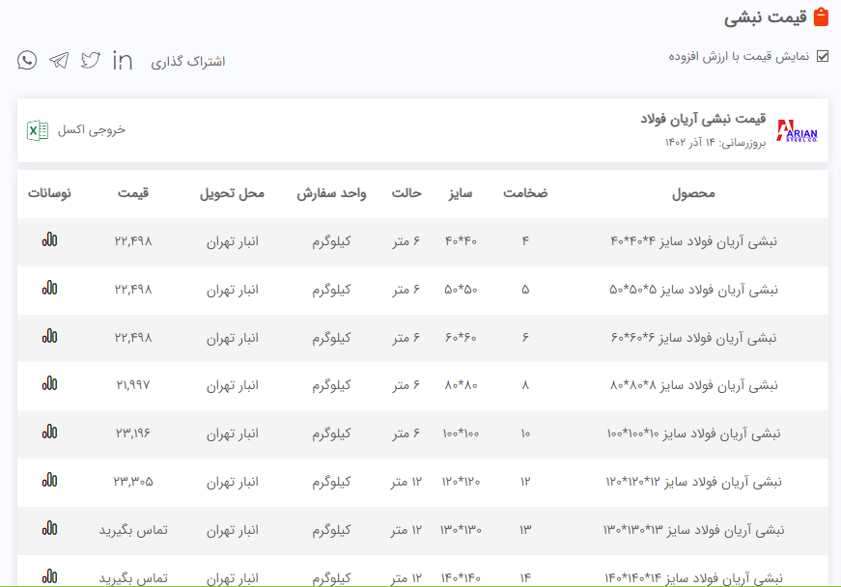
Task: Open product نبشی آریان فولاد سایز 60*60*6
Action: pyautogui.click(x=693, y=338)
